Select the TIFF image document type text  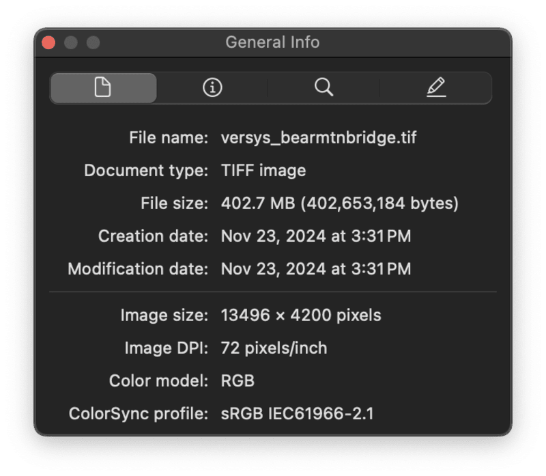[x=263, y=170]
